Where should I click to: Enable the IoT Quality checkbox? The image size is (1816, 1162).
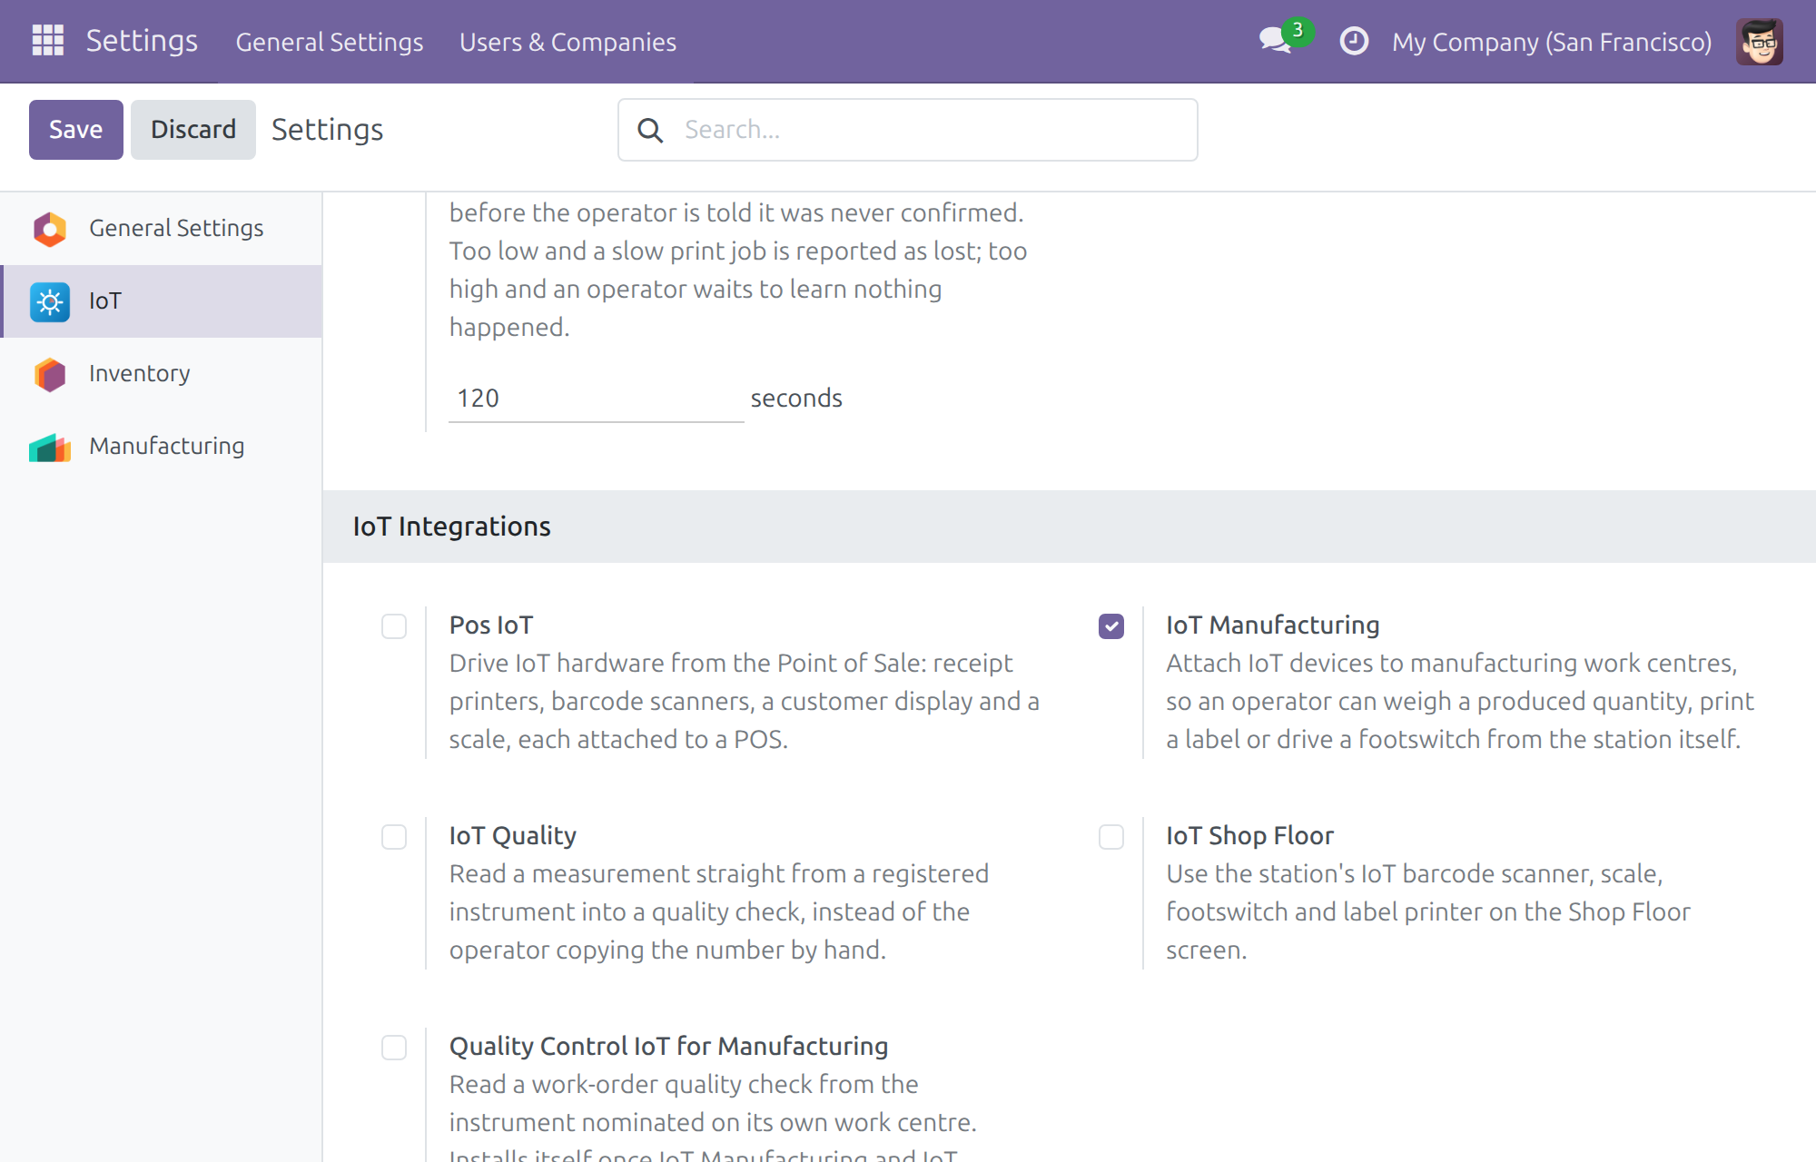[394, 837]
